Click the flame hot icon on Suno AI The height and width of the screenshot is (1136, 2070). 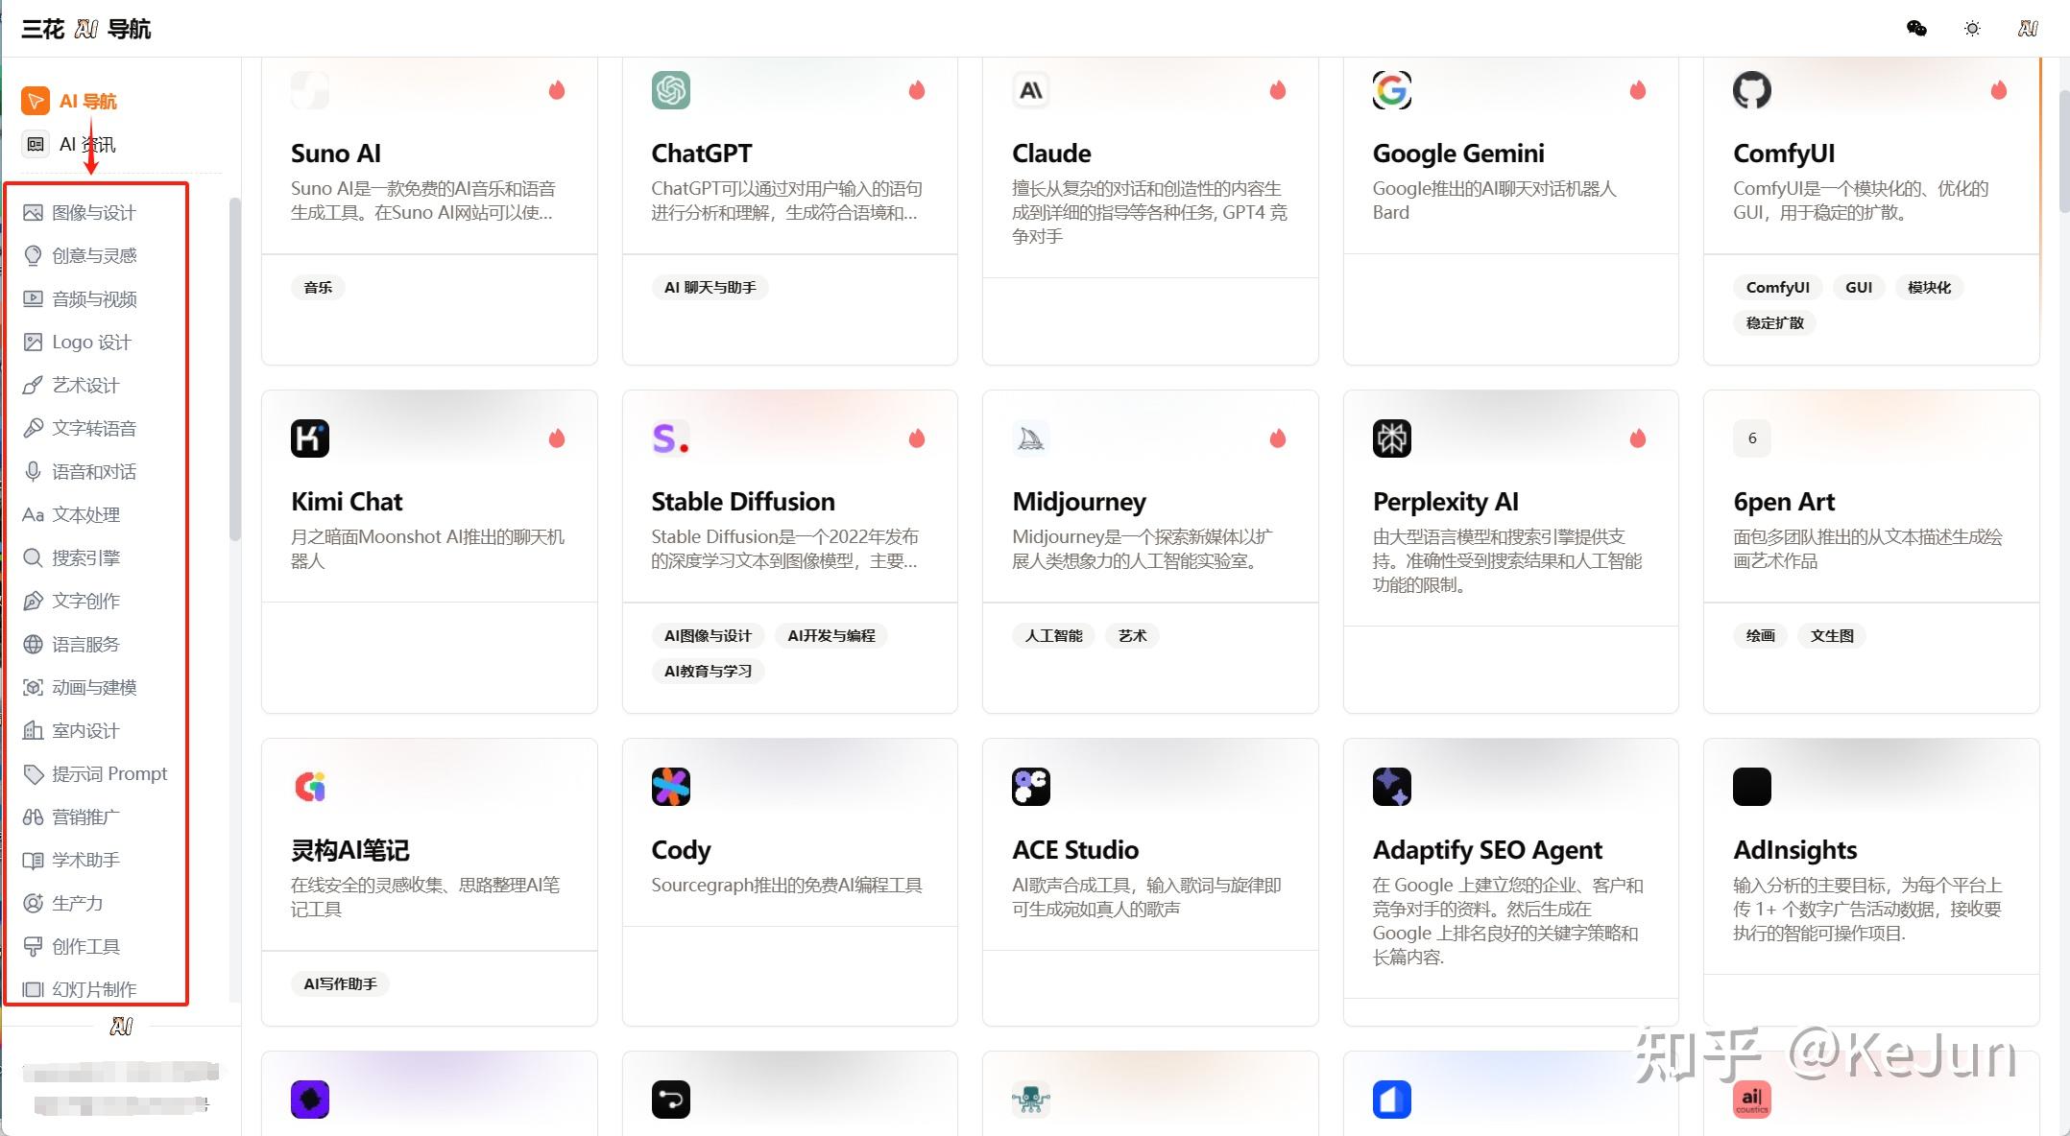click(557, 90)
